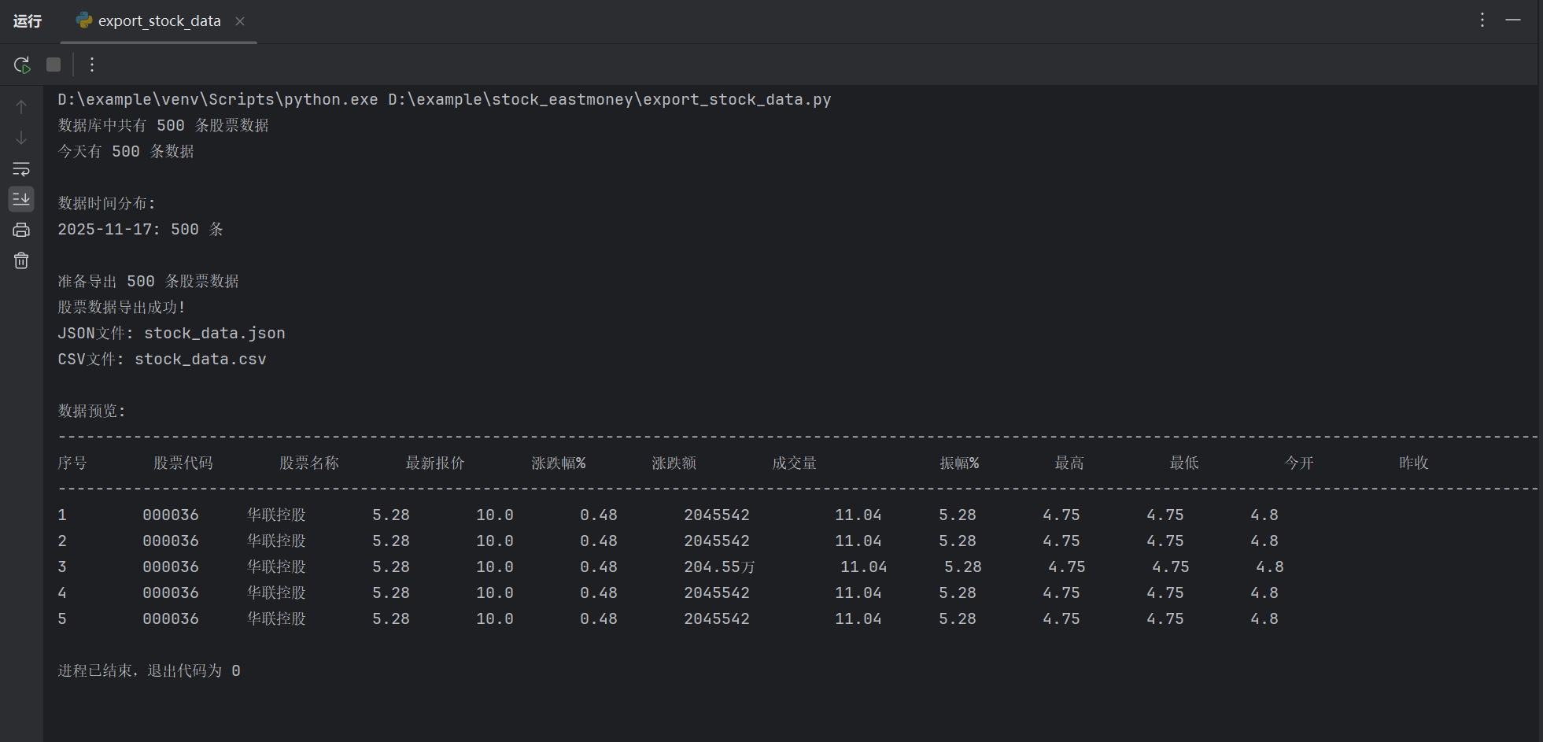1543x742 pixels.
Task: Hide the Run tool window
Action: [1513, 20]
